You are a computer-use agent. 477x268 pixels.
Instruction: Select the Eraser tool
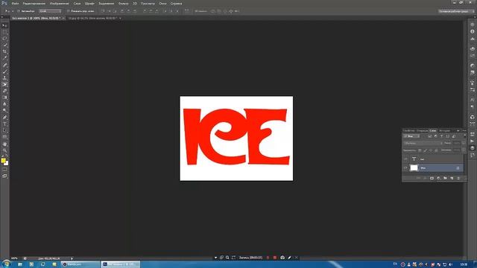pos(4,91)
